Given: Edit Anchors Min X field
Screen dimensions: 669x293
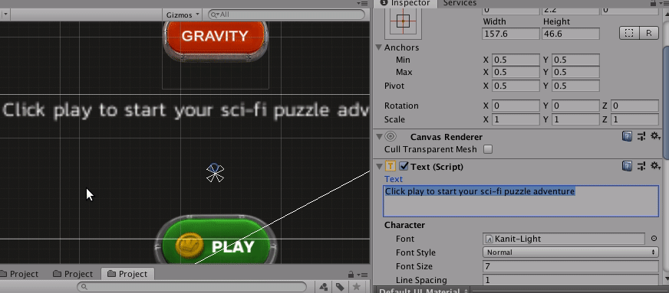Looking at the screenshot, I should click(x=516, y=60).
